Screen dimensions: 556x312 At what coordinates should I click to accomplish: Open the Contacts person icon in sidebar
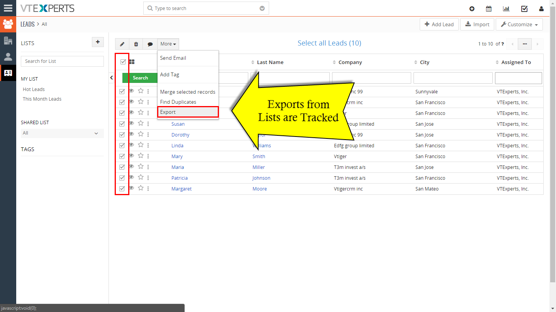[x=8, y=57]
